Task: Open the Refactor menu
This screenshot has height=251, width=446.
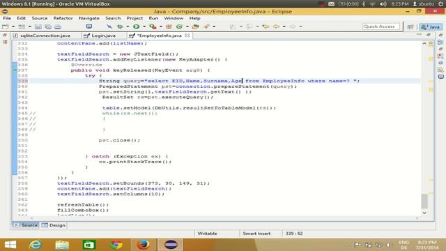Action: 63,18
